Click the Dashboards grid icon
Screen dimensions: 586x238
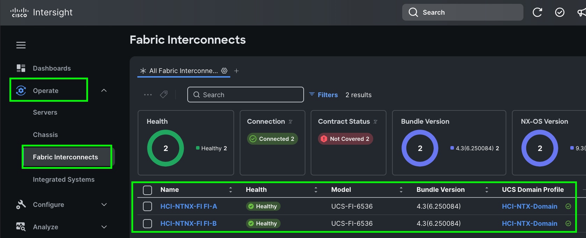(21, 68)
